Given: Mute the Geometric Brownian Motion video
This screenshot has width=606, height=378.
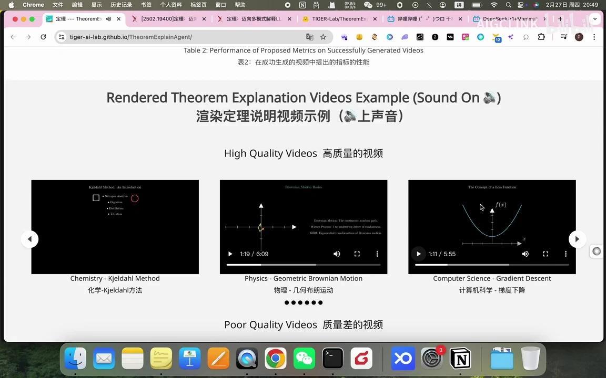Looking at the screenshot, I should 337,254.
